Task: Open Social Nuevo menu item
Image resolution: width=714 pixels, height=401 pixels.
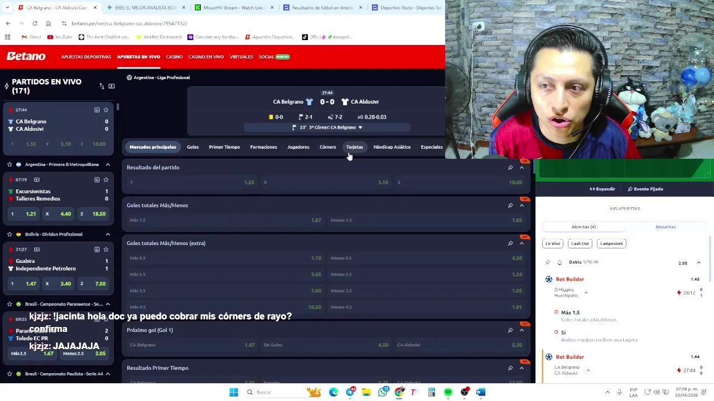Action: point(274,57)
